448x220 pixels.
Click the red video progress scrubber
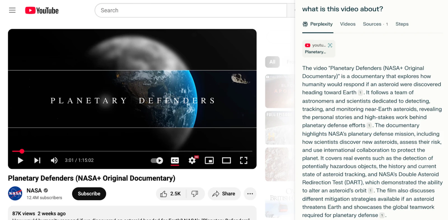coord(22,151)
